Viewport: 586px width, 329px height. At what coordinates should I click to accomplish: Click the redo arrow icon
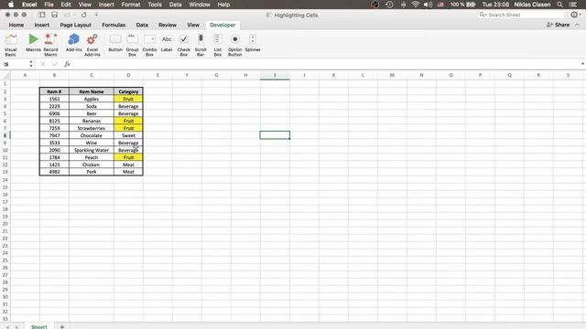(x=83, y=15)
